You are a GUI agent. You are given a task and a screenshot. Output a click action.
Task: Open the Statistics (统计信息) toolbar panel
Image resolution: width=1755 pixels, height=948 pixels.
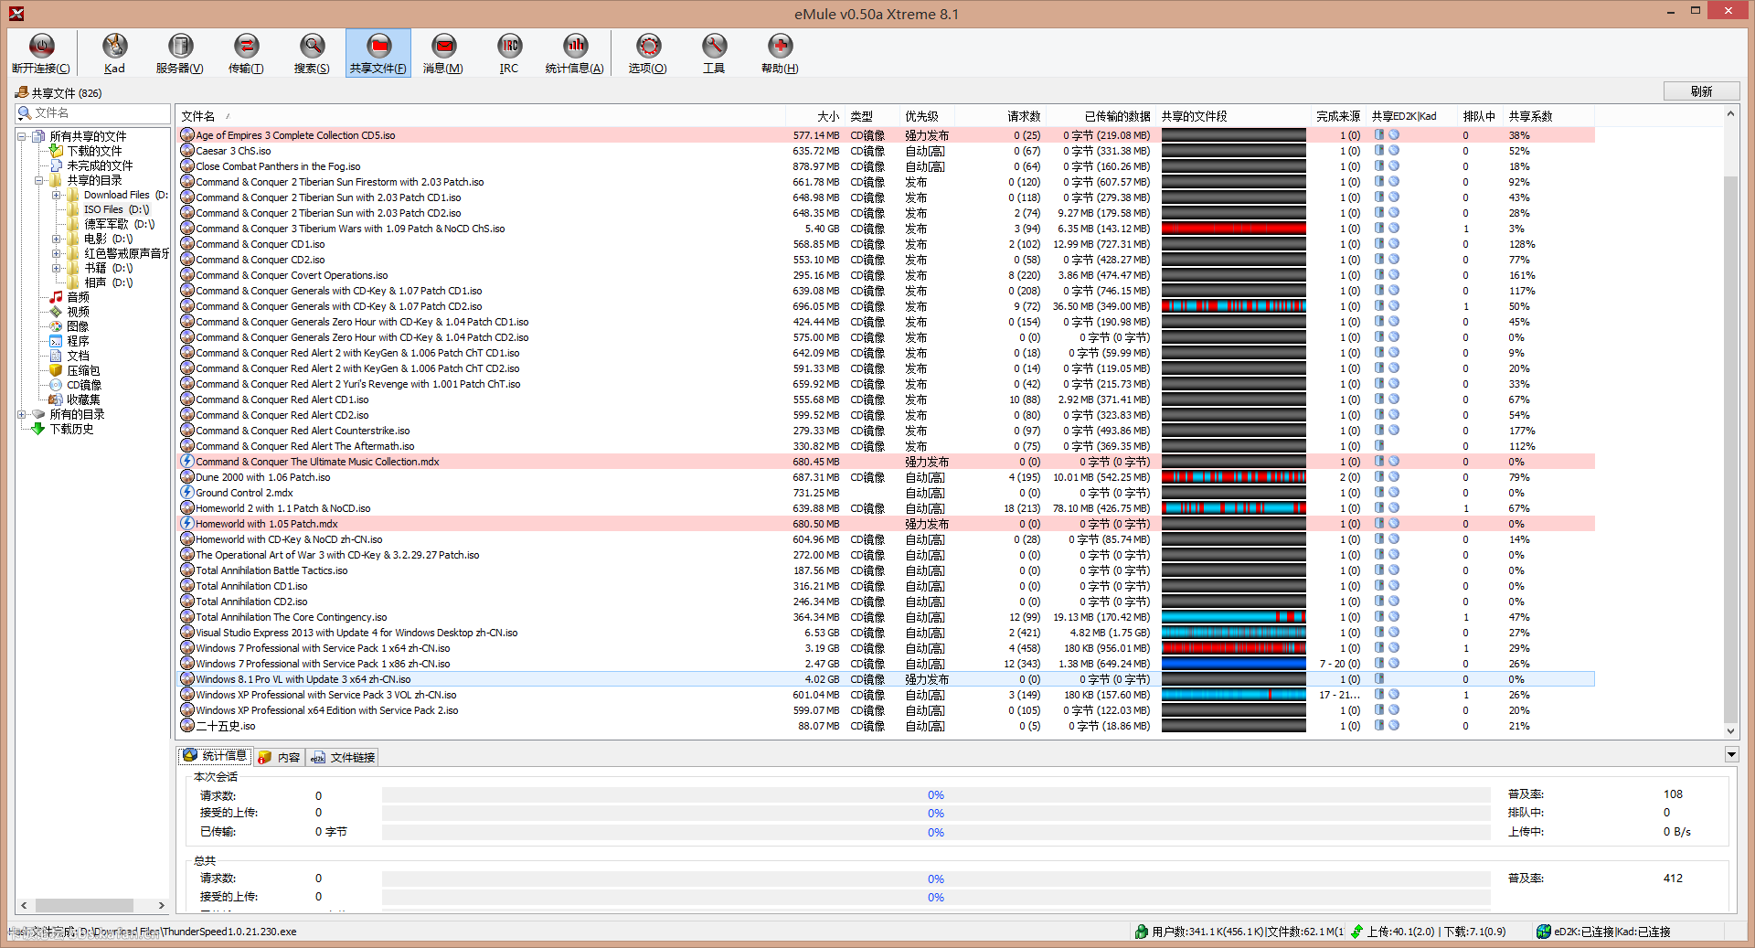tap(575, 53)
